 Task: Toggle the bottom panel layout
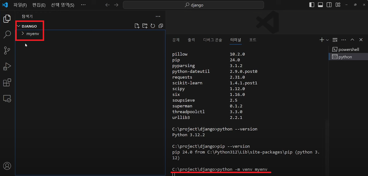[320, 5]
